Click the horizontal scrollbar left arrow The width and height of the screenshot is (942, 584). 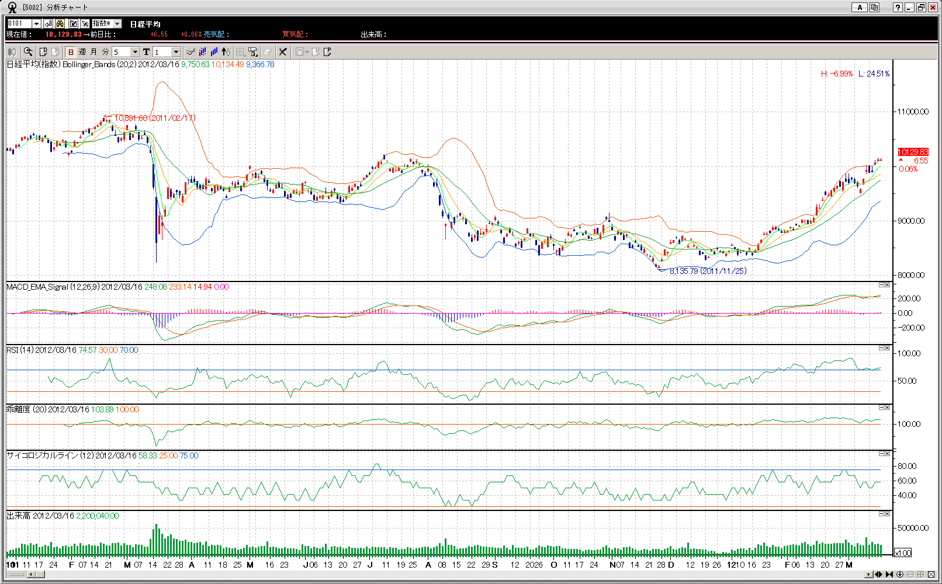[x=30, y=575]
